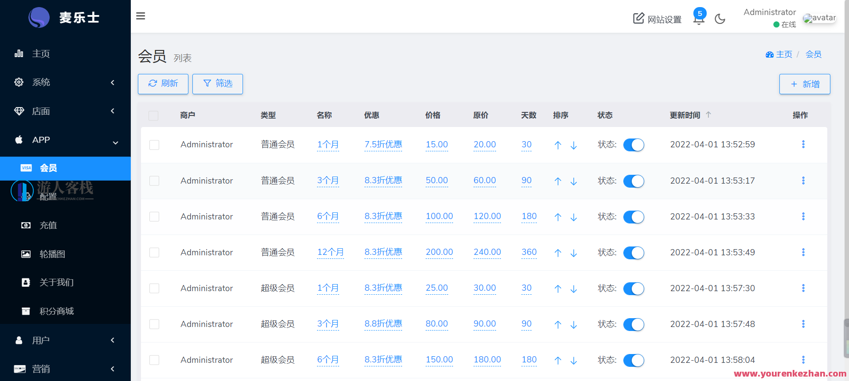Open actions menu for 13:53:49 row
849x381 pixels.
click(803, 252)
